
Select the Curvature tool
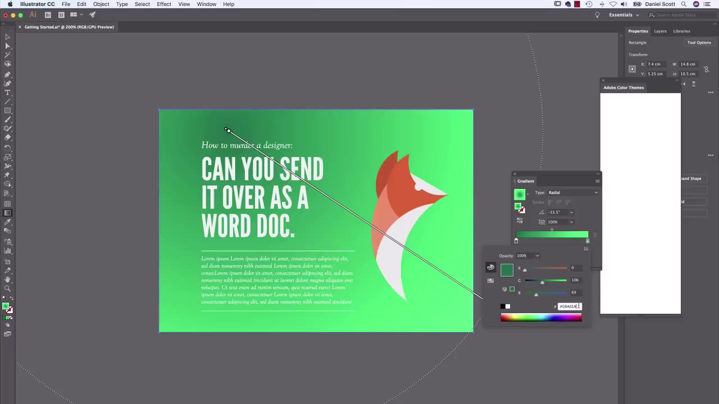click(x=7, y=83)
